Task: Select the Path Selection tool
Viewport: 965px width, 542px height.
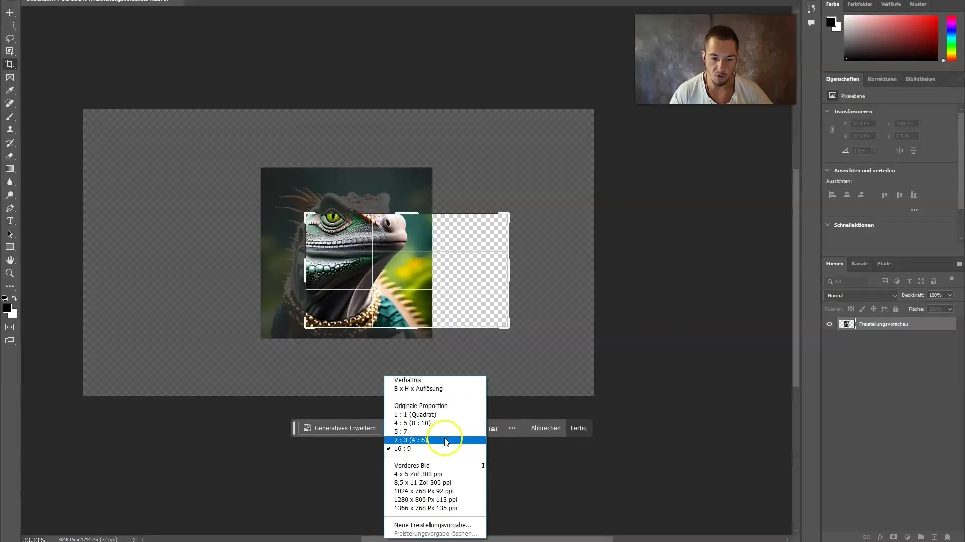Action: [x=10, y=234]
